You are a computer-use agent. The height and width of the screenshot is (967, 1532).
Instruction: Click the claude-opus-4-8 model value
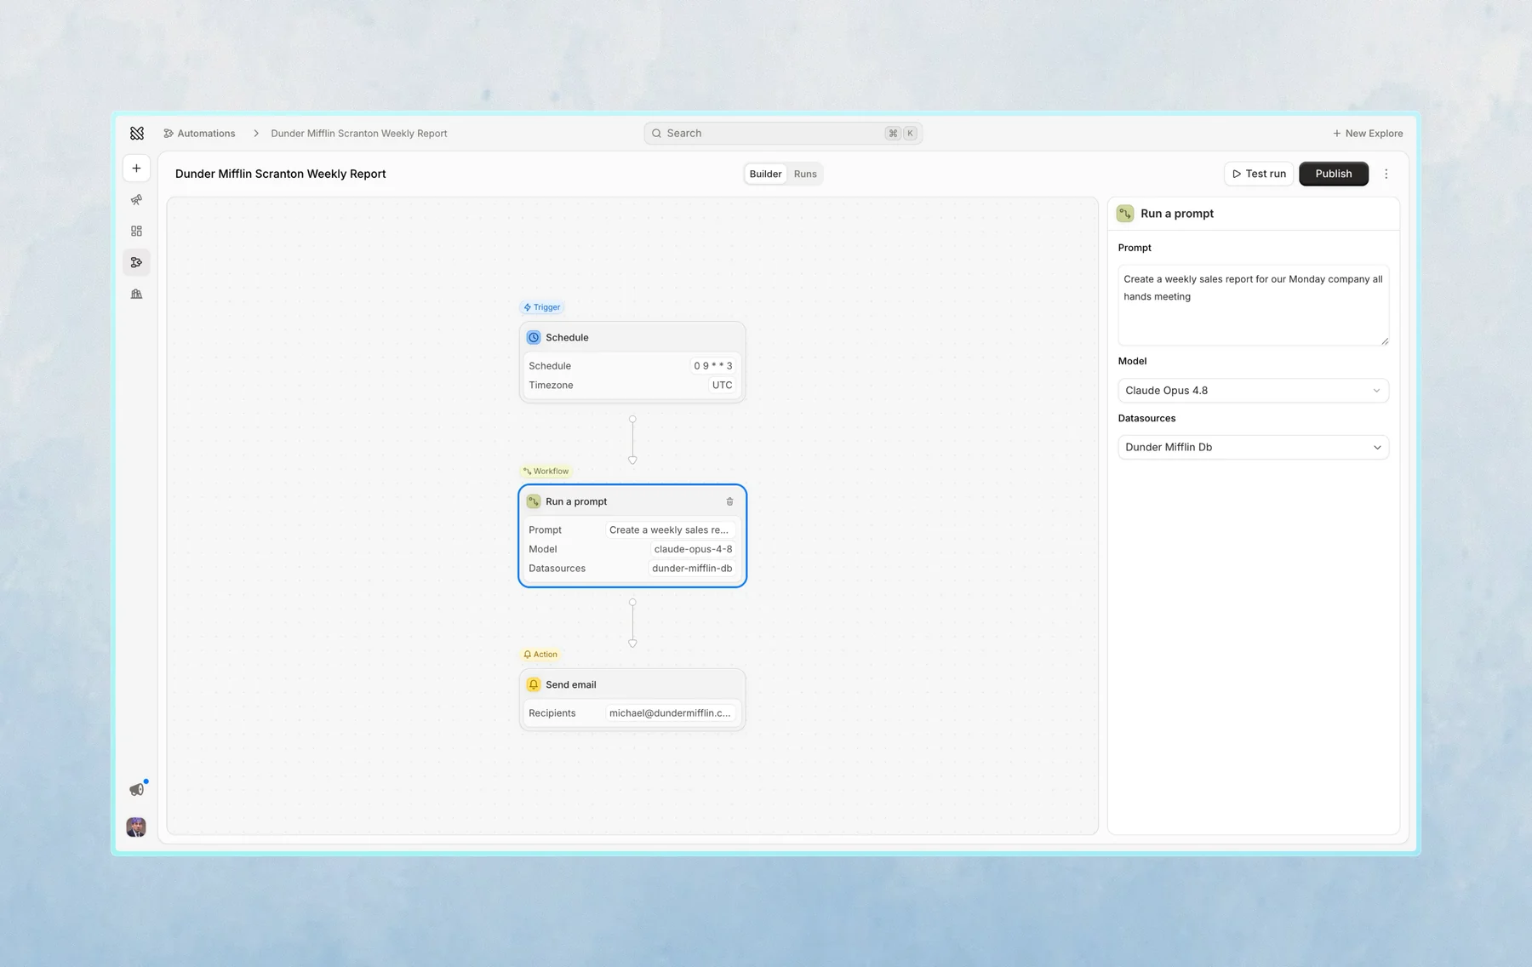coord(693,549)
